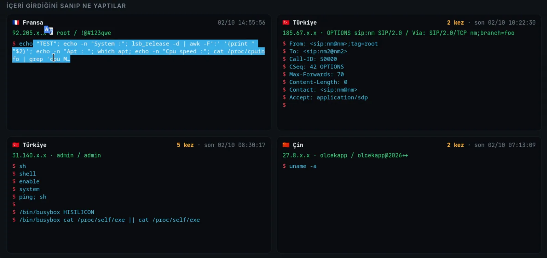Click last seen time son 02/10 07:13:09
This screenshot has width=547, height=258.
(505, 145)
